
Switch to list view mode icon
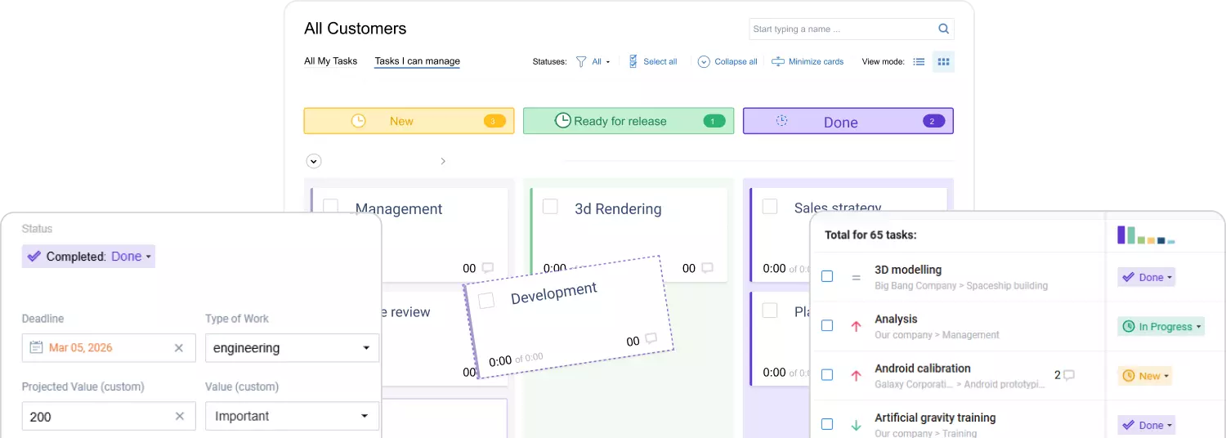(x=919, y=61)
